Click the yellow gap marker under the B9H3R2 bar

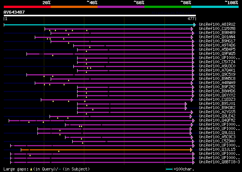click(93, 109)
